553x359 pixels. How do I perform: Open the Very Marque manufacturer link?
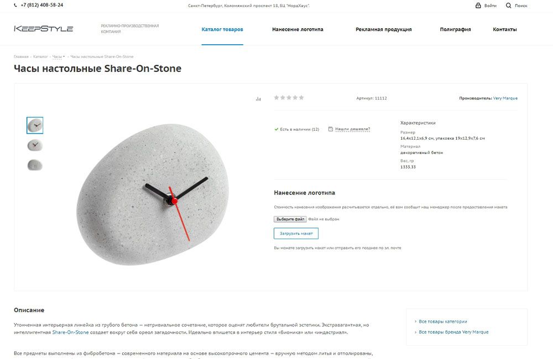(505, 98)
